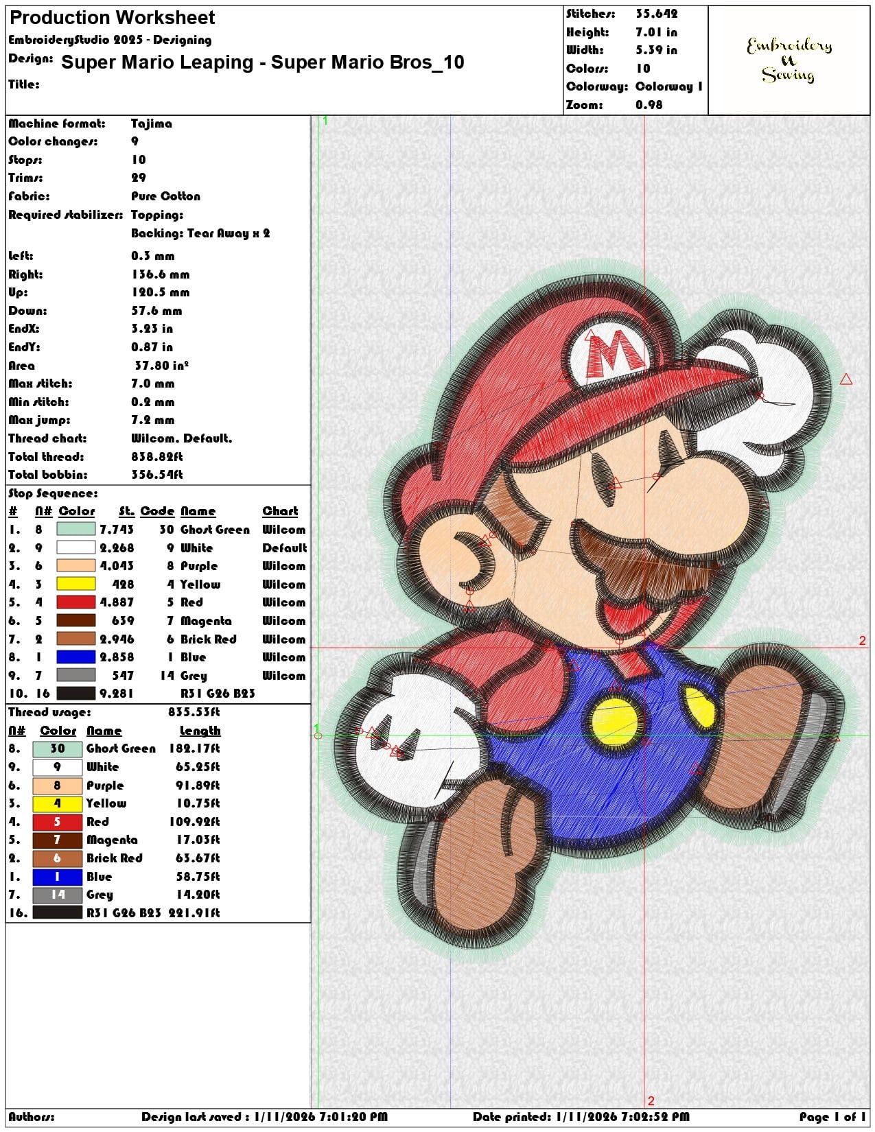Click the White swatch in Stop Sequence row 2
Viewport: 875px width, 1132px height.
click(x=75, y=547)
